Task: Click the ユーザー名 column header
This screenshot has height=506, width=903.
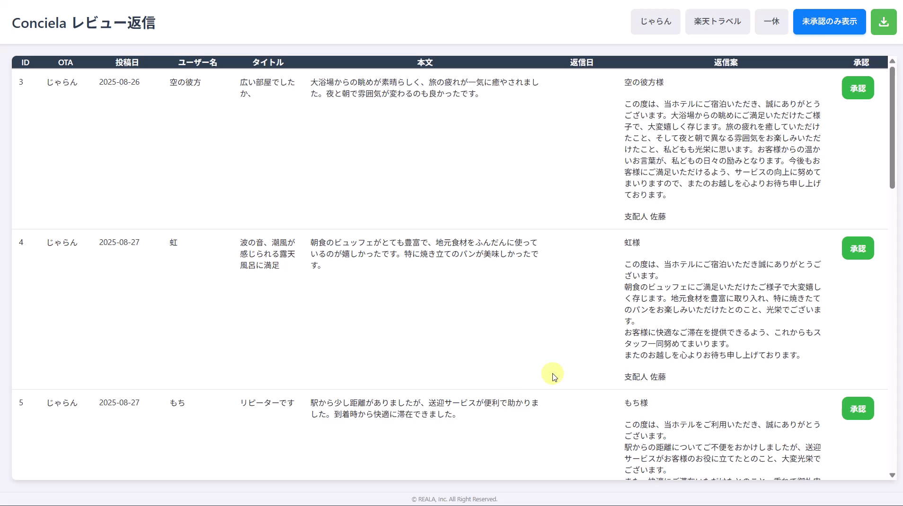Action: (x=197, y=62)
